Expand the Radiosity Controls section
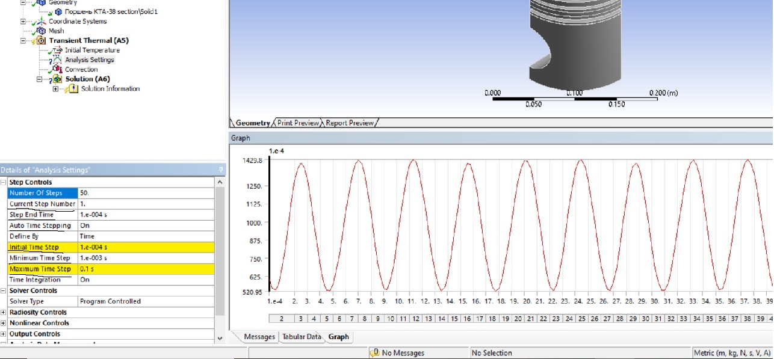 point(4,312)
